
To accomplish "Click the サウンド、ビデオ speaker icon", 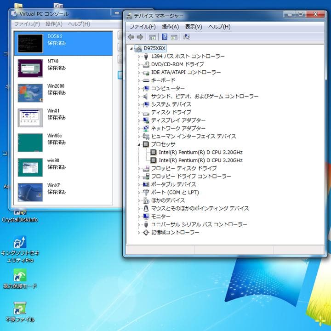I will [x=145, y=97].
